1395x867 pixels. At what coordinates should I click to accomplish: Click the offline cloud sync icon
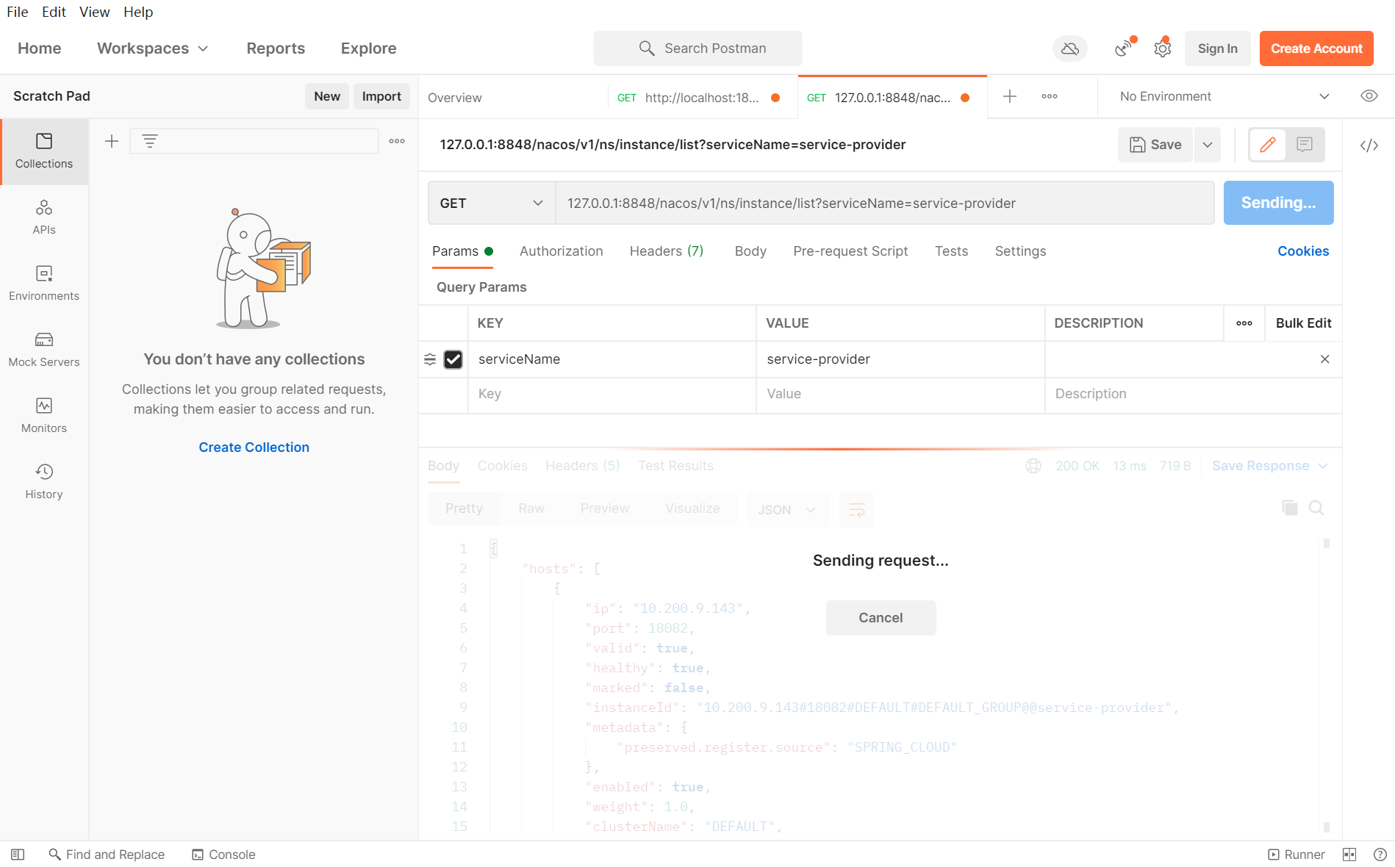coord(1070,48)
